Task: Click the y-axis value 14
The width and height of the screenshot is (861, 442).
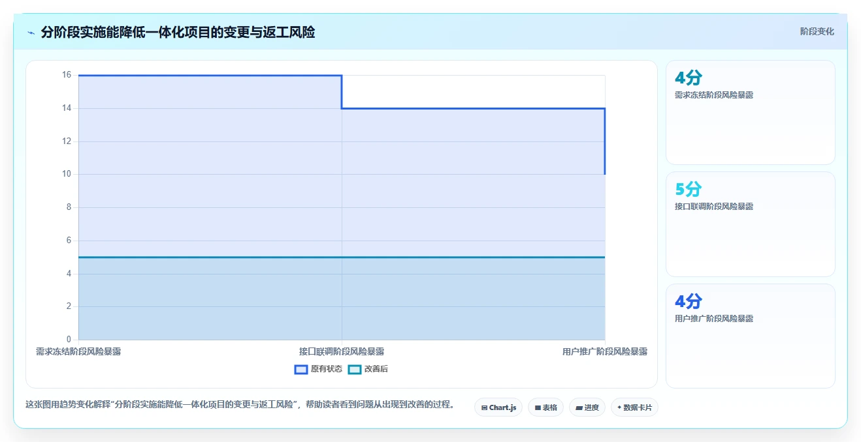Action: [x=67, y=108]
